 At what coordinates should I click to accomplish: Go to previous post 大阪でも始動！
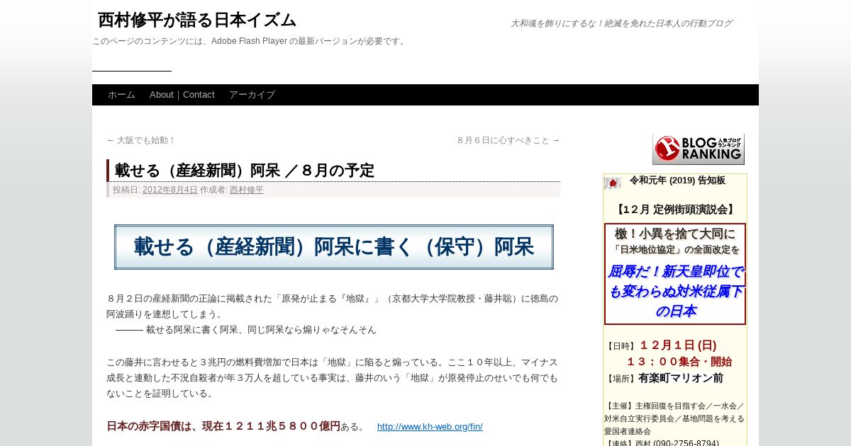pyautogui.click(x=141, y=140)
